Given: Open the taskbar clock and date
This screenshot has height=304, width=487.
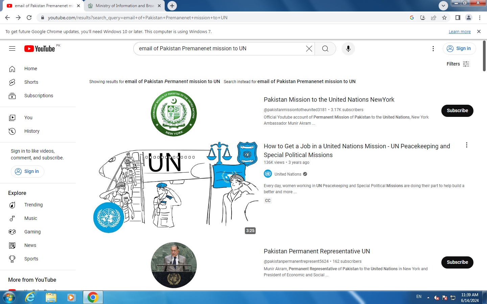Looking at the screenshot, I should (x=470, y=298).
